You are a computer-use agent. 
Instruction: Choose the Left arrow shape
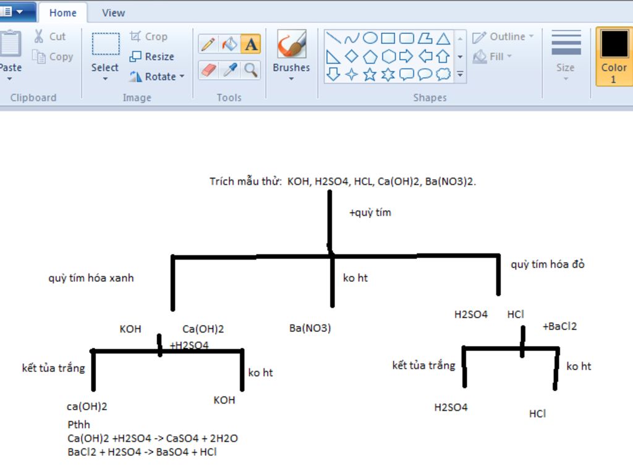click(x=425, y=56)
